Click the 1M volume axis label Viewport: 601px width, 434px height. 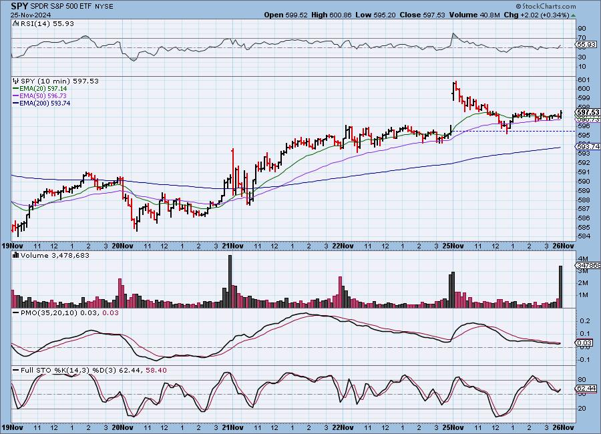584,295
